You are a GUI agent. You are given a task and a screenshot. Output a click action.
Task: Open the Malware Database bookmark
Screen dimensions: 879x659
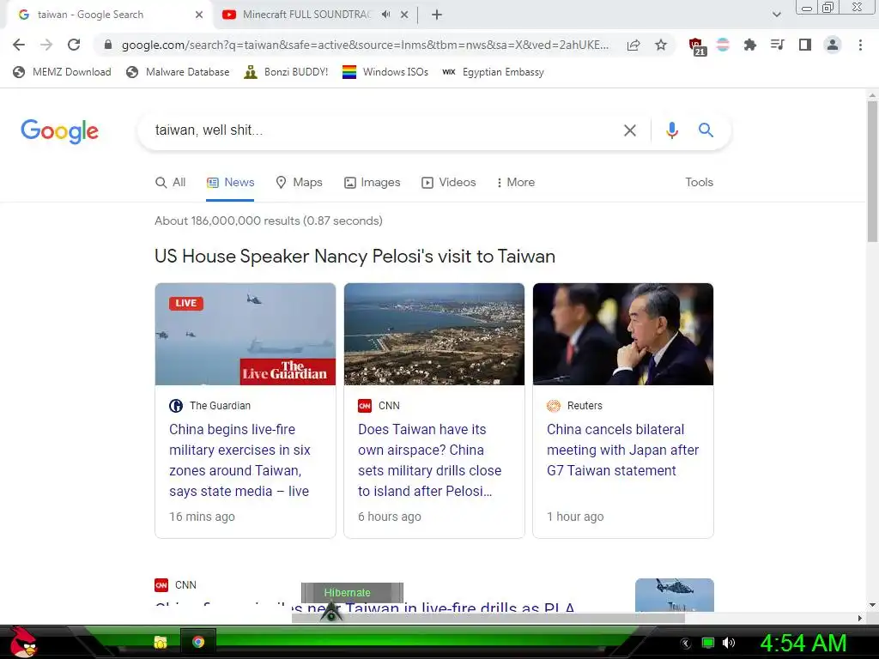(x=179, y=72)
